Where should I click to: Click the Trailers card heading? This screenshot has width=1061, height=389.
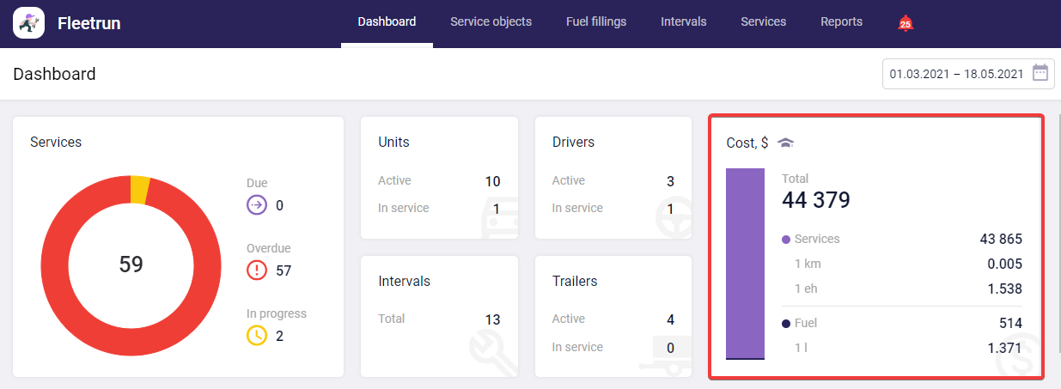[x=574, y=281]
